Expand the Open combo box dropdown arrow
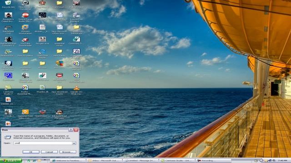The height and width of the screenshot is (163, 291). [x=74, y=143]
